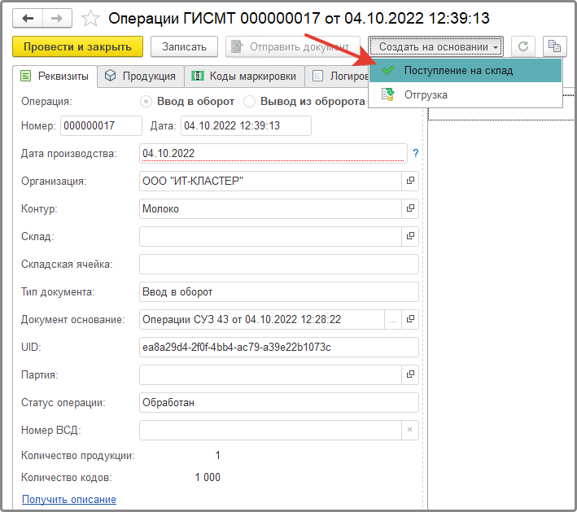Click the empty Партия input field
The width and height of the screenshot is (577, 512).
pyautogui.click(x=270, y=374)
